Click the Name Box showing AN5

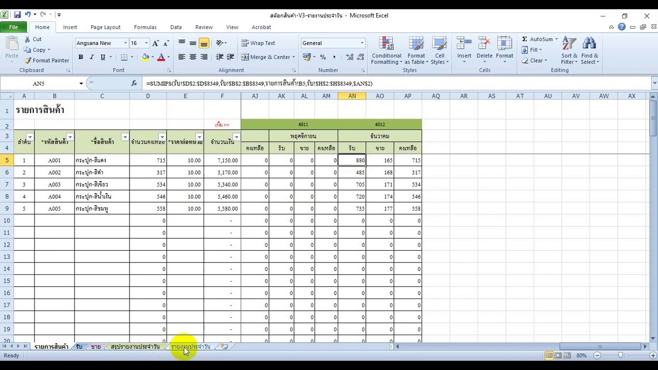40,83
